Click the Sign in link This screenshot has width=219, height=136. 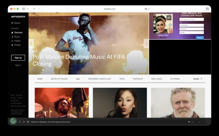18,65
